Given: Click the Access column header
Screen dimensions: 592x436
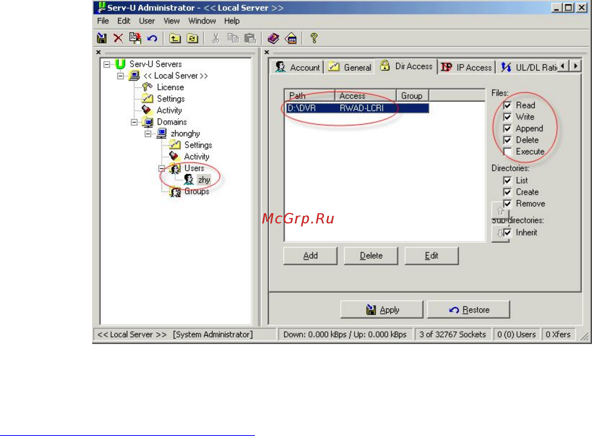Looking at the screenshot, I should tap(366, 96).
